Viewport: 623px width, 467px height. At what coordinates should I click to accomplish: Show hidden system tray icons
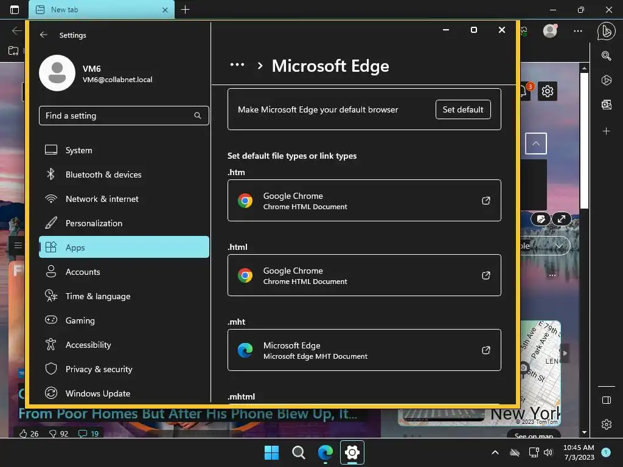click(x=495, y=452)
